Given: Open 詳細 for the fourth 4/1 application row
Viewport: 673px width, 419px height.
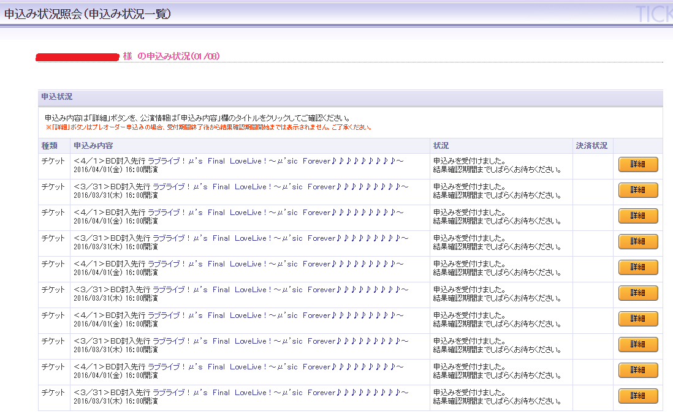Looking at the screenshot, I should [x=638, y=319].
